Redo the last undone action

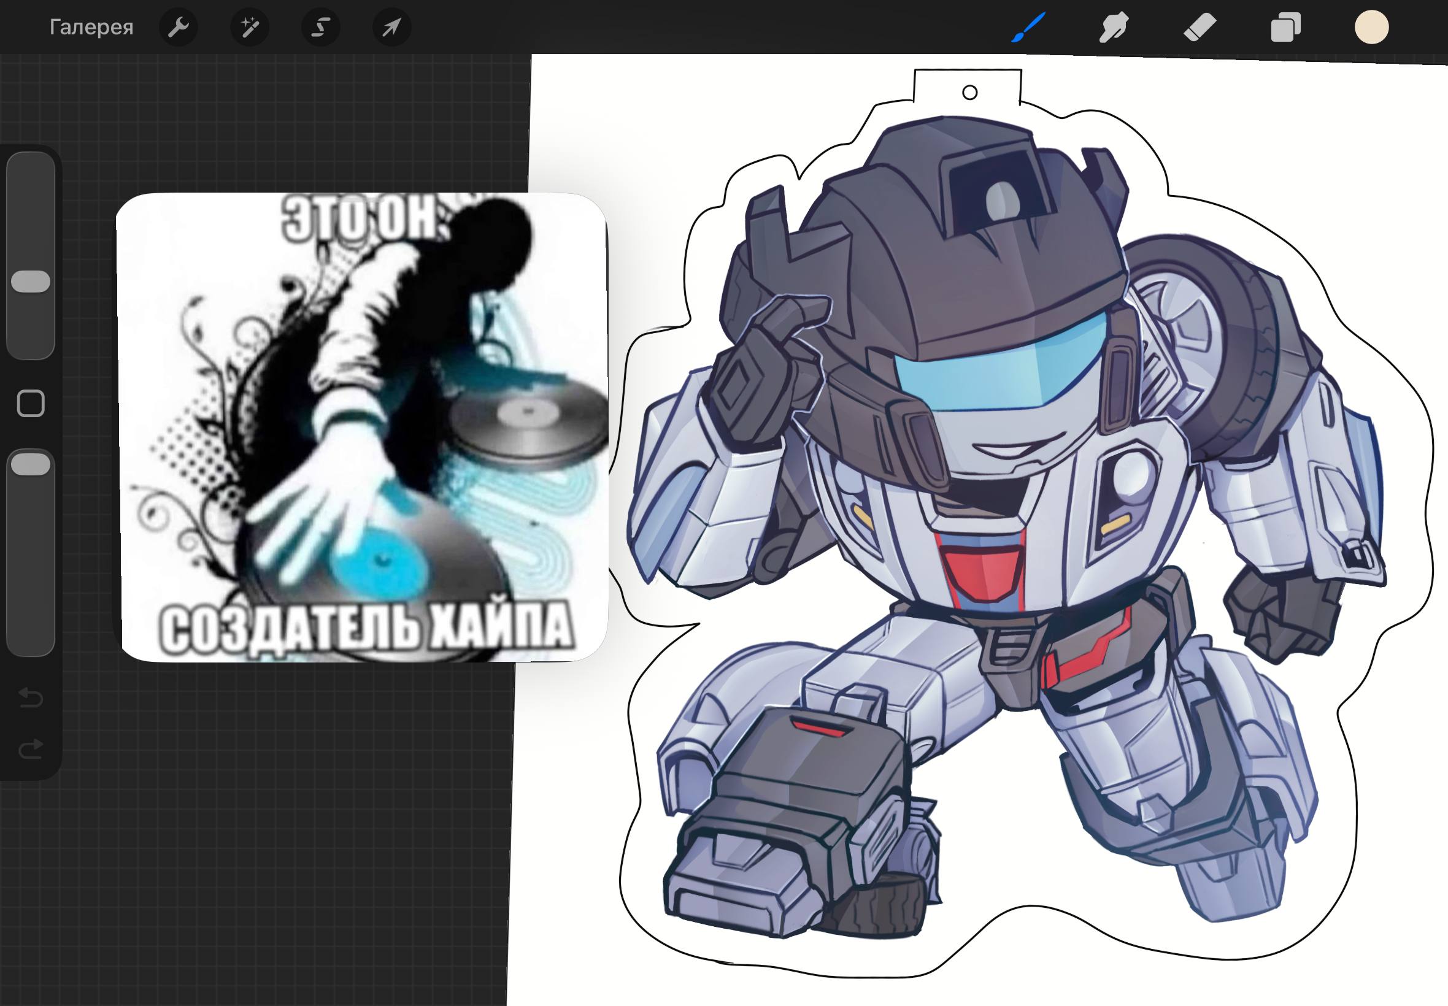(31, 748)
